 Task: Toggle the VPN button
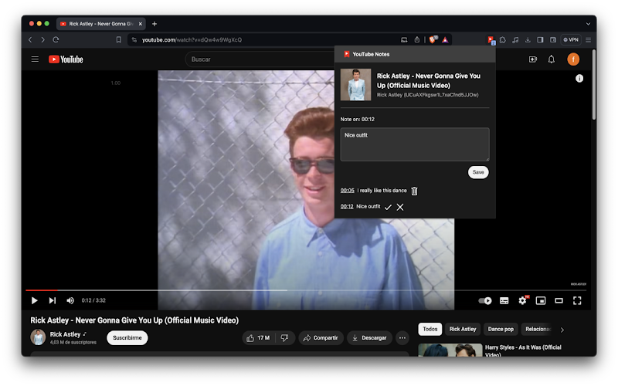tap(570, 40)
